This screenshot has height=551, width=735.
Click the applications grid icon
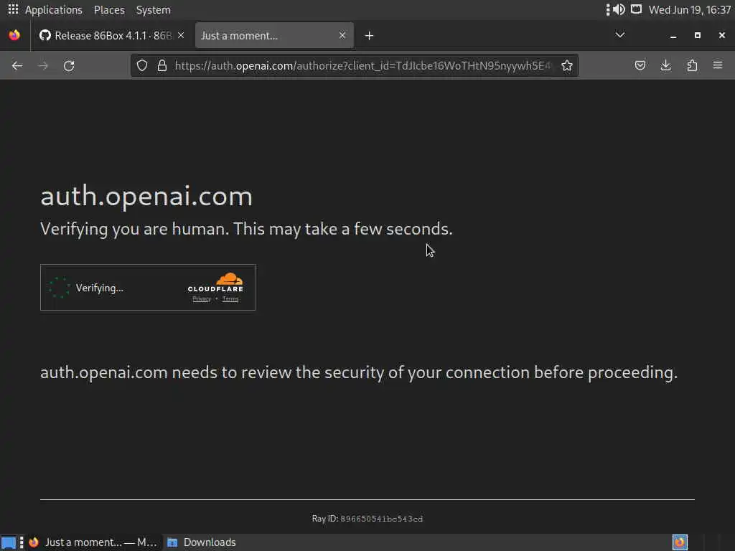click(13, 9)
